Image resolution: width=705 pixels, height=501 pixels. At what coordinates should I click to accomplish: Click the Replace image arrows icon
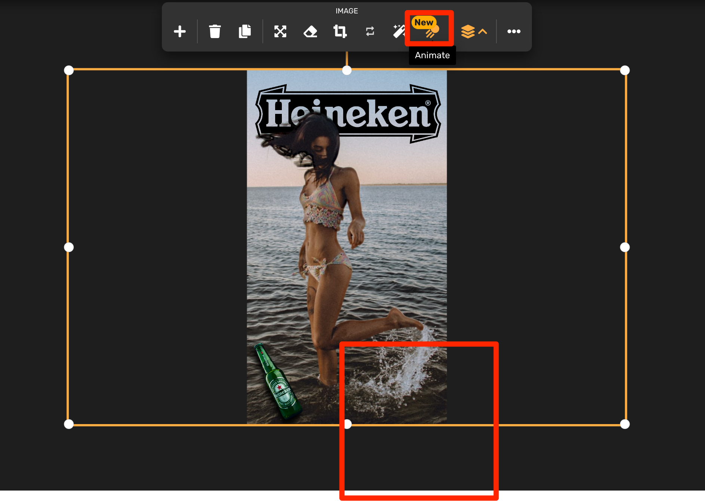[370, 31]
